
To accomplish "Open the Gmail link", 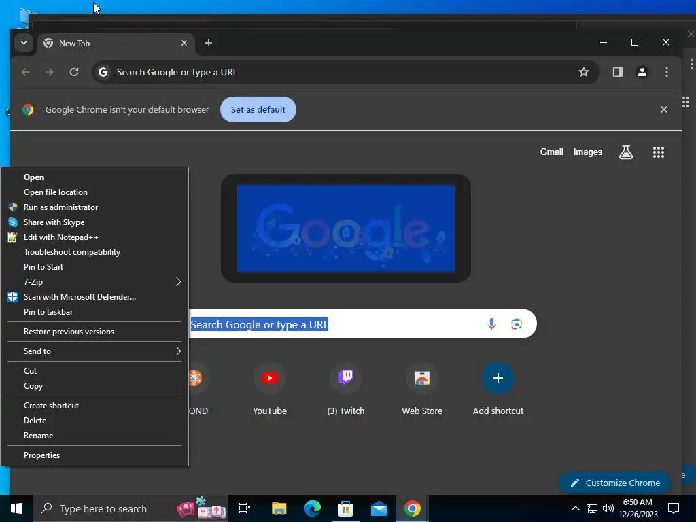I will tap(551, 152).
